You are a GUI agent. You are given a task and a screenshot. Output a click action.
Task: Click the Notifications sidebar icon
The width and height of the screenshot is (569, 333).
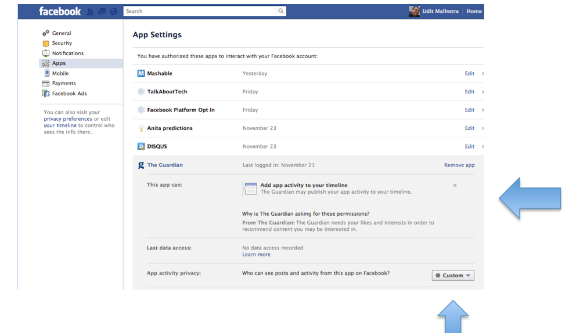tap(46, 53)
